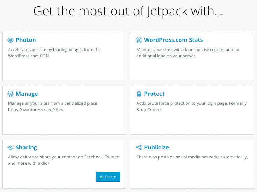Click the text 'Manage all your sites from a centralized place'
The width and height of the screenshot is (257, 192).
[x=53, y=103]
